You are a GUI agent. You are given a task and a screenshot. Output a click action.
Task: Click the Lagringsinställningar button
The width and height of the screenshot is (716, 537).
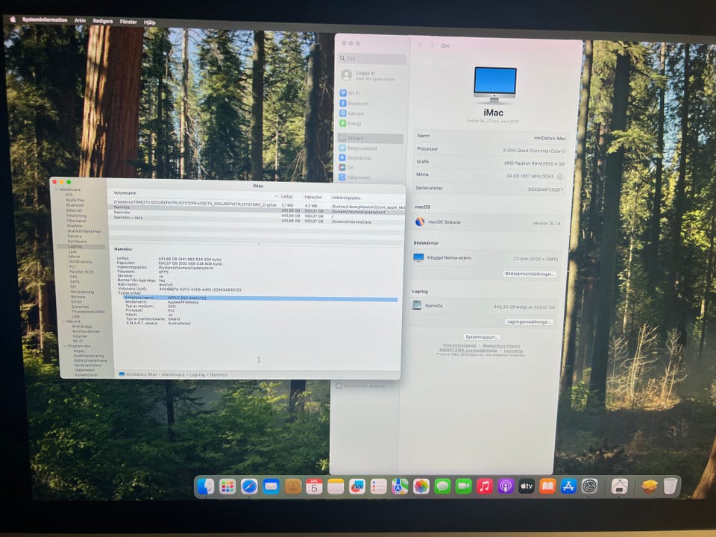[x=528, y=322]
